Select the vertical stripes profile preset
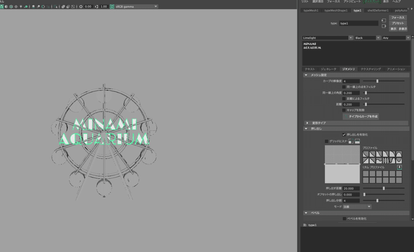The height and width of the screenshot is (252, 414). [x=386, y=160]
